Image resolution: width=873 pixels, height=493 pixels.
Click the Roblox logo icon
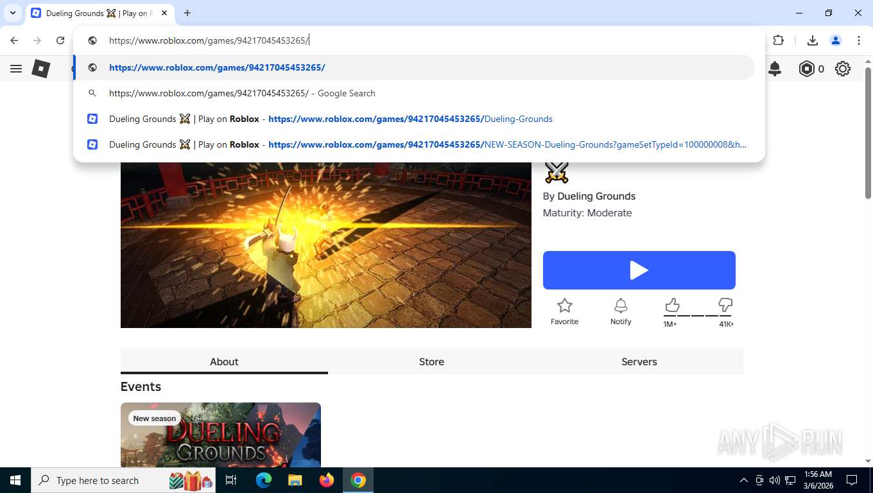(x=41, y=69)
